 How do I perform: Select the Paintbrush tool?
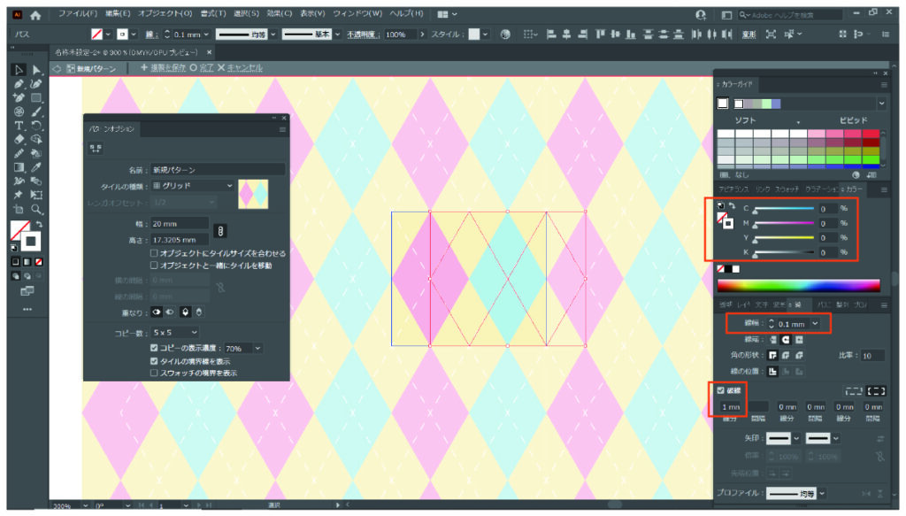(x=36, y=112)
